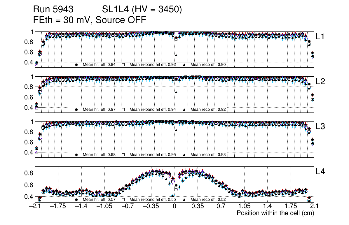Click the 'SL1L4 (HV = 3450)' heading
This screenshot has height=225, width=349.
coord(142,10)
